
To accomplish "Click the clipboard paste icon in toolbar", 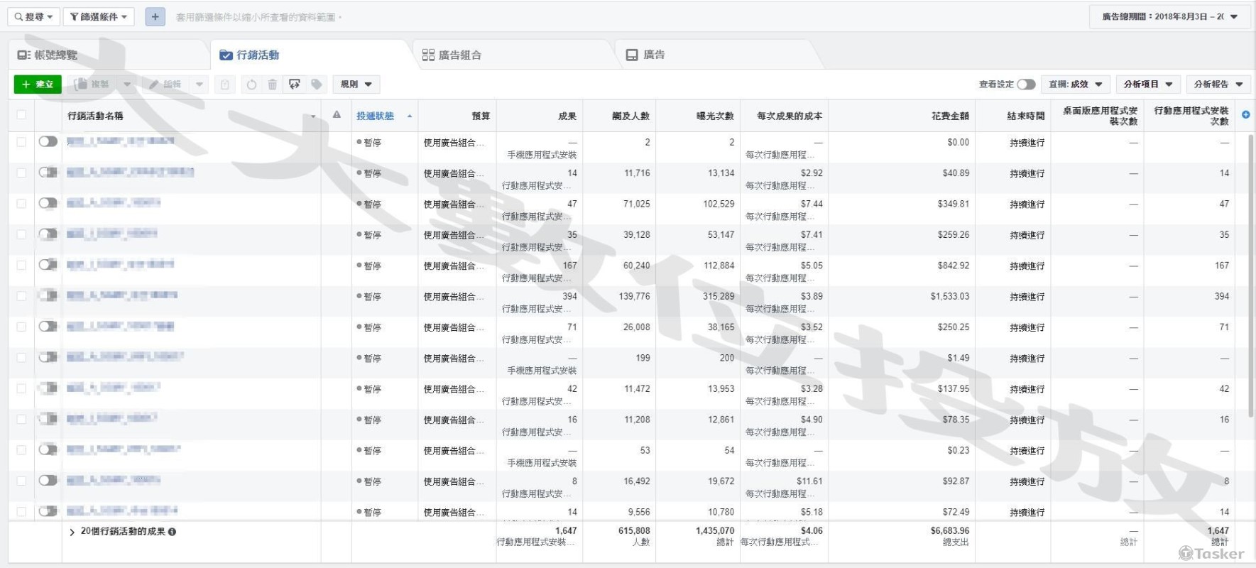I will pos(224,84).
